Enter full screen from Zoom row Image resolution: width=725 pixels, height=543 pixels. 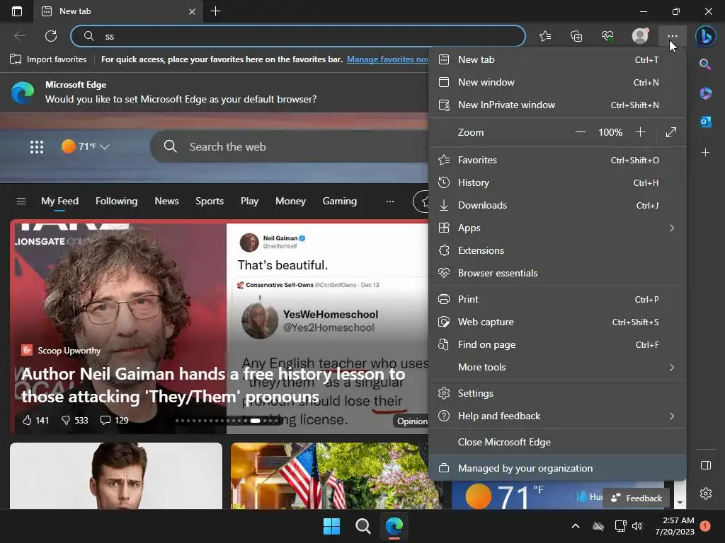tap(671, 132)
